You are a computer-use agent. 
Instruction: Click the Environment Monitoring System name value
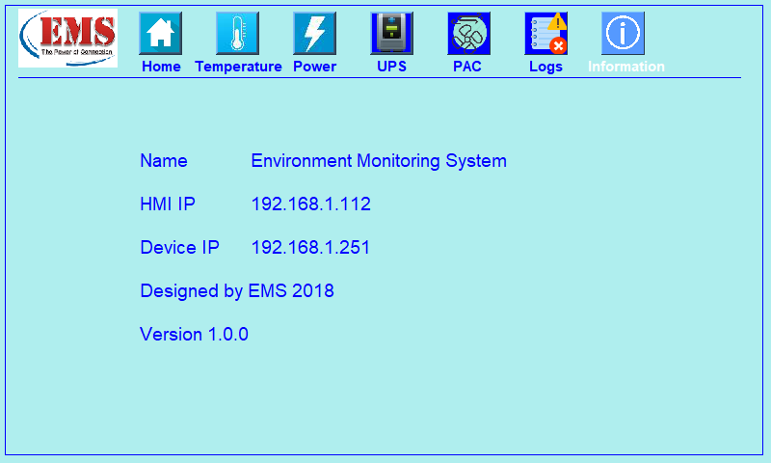point(378,161)
